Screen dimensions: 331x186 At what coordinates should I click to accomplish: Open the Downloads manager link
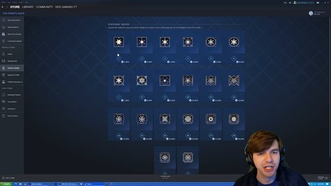(x=165, y=177)
